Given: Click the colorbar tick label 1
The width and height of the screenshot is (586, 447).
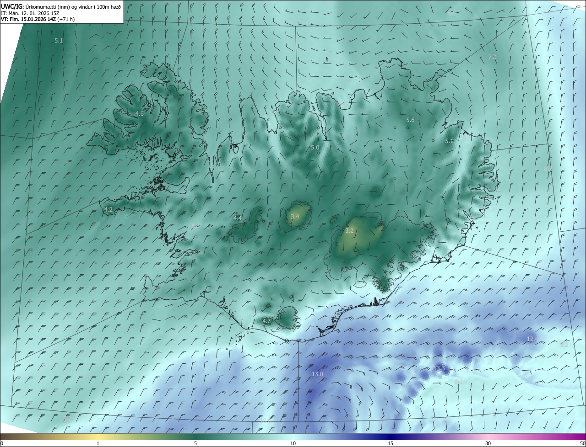Looking at the screenshot, I should click(98, 443).
